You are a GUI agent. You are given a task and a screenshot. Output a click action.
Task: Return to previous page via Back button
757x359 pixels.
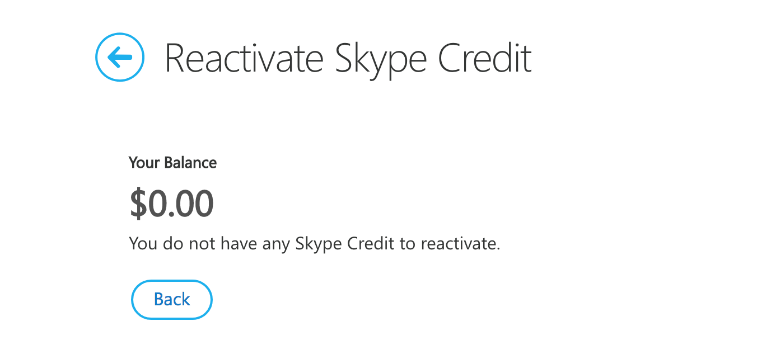coord(172,300)
